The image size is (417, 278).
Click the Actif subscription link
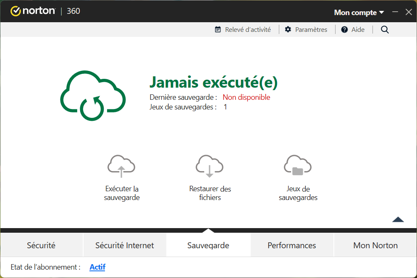97,267
